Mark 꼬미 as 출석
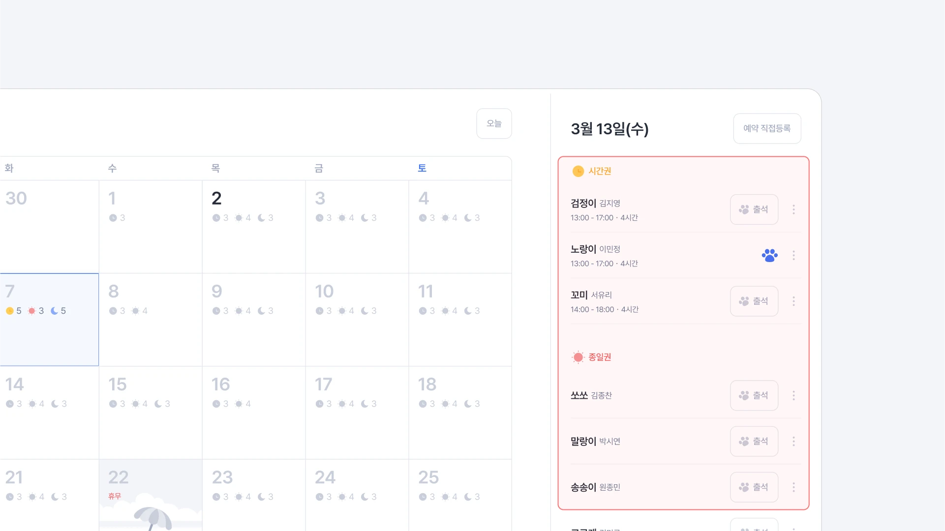This screenshot has height=531, width=945. (x=754, y=301)
